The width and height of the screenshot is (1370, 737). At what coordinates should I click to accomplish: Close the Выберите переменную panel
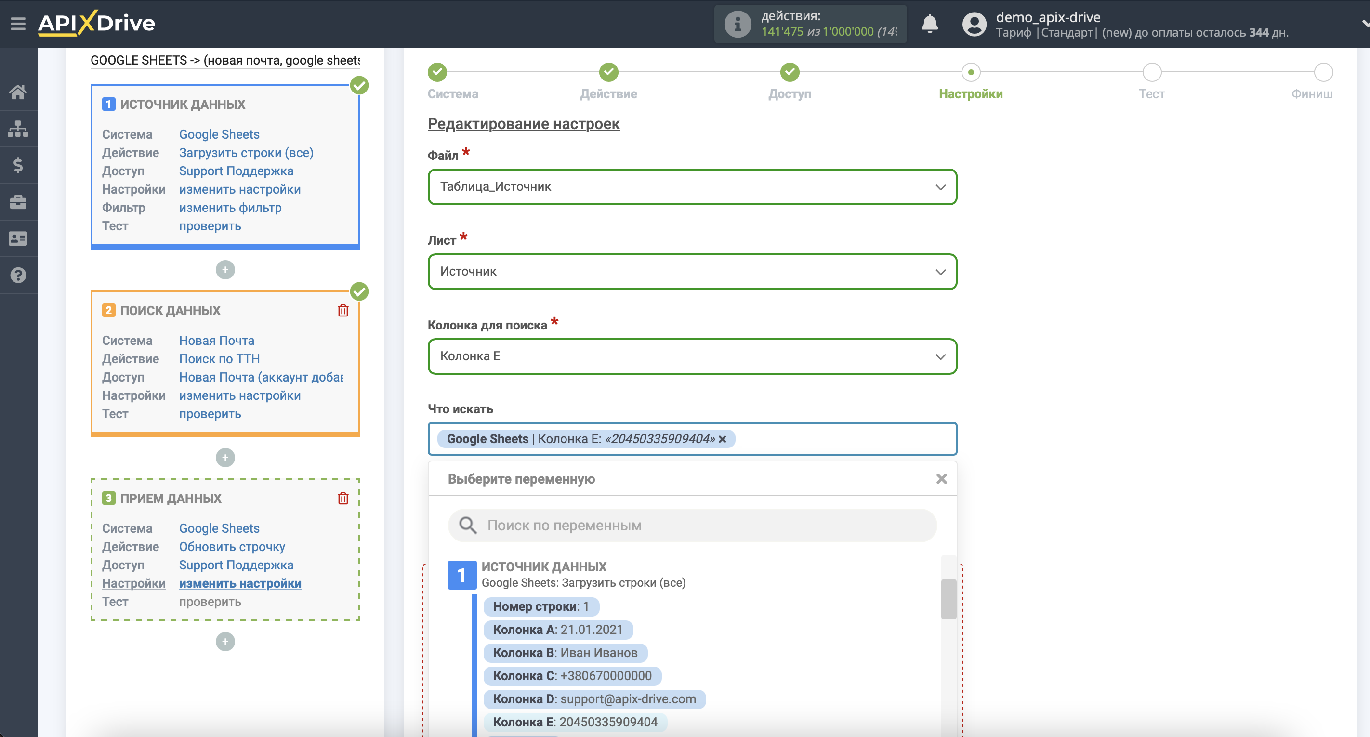tap(941, 479)
